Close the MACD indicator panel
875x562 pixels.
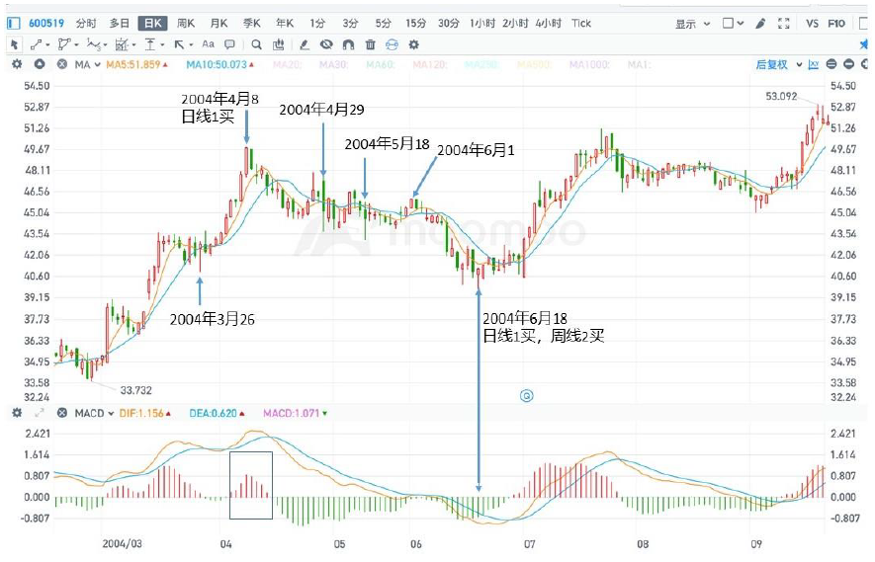pos(61,412)
